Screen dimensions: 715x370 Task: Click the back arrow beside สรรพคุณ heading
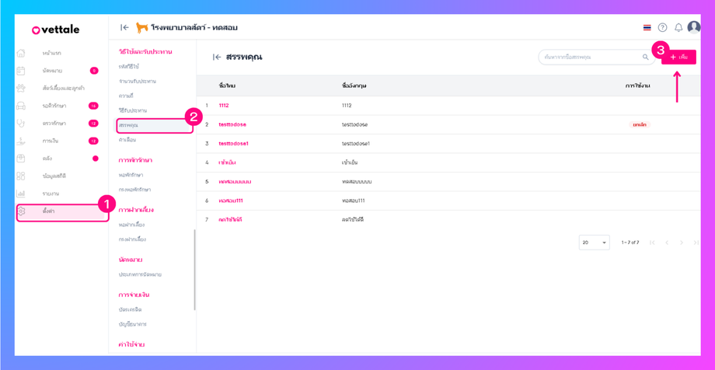pyautogui.click(x=217, y=58)
